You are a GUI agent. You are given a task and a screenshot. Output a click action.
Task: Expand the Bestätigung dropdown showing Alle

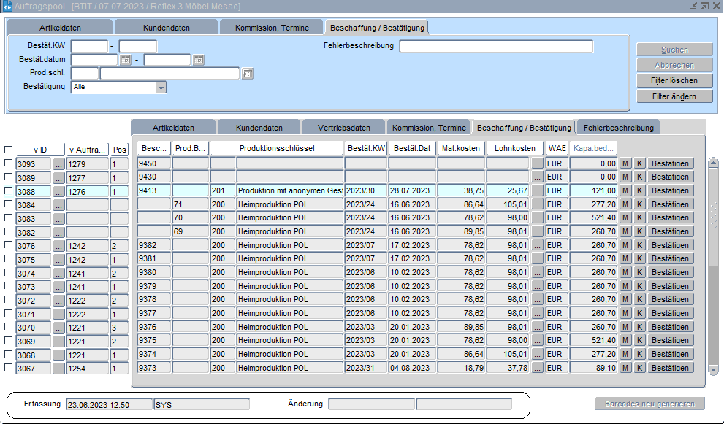click(x=161, y=88)
